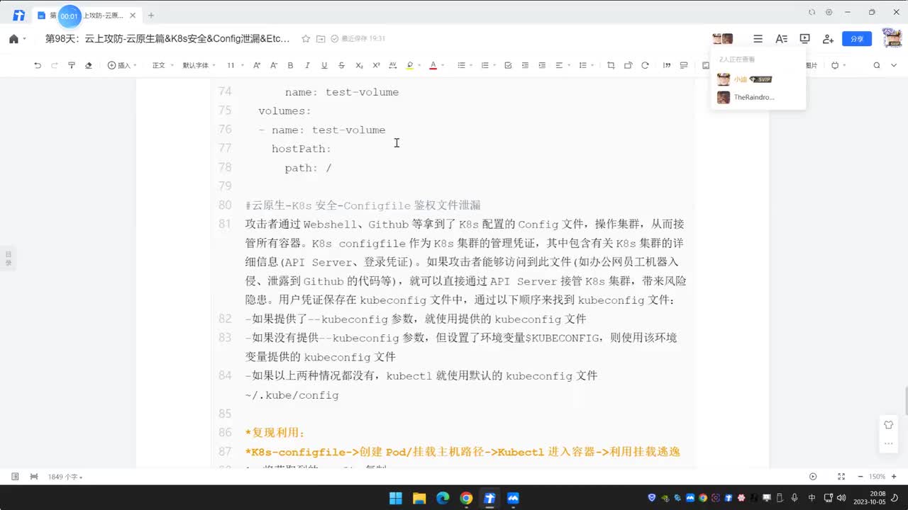Open Chrome from the taskbar
Image resolution: width=908 pixels, height=510 pixels.
point(466,498)
